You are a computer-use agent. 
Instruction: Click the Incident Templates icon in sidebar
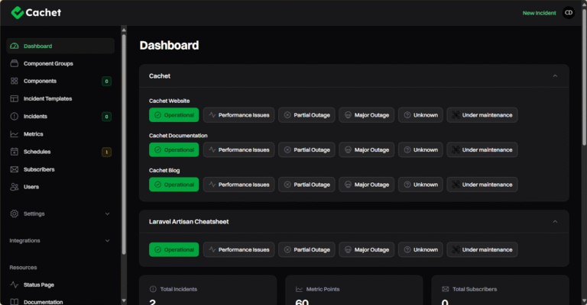15,99
